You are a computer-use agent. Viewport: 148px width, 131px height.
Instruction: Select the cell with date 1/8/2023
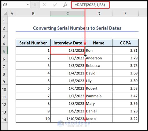(68, 103)
